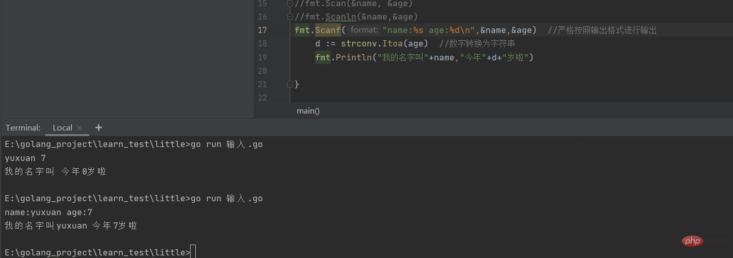Screen dimensions: 733x258
Task: Click the closing brace on line 21
Action: [297, 84]
